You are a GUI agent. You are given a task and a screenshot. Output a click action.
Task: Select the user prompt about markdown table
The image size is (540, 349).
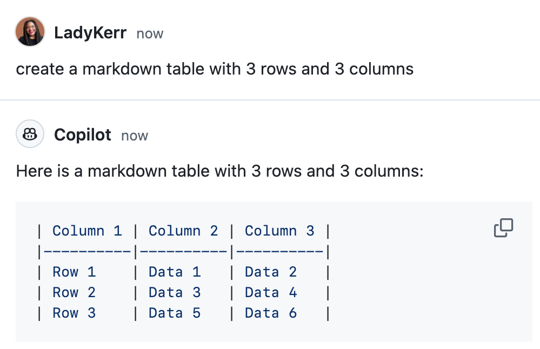tap(215, 69)
